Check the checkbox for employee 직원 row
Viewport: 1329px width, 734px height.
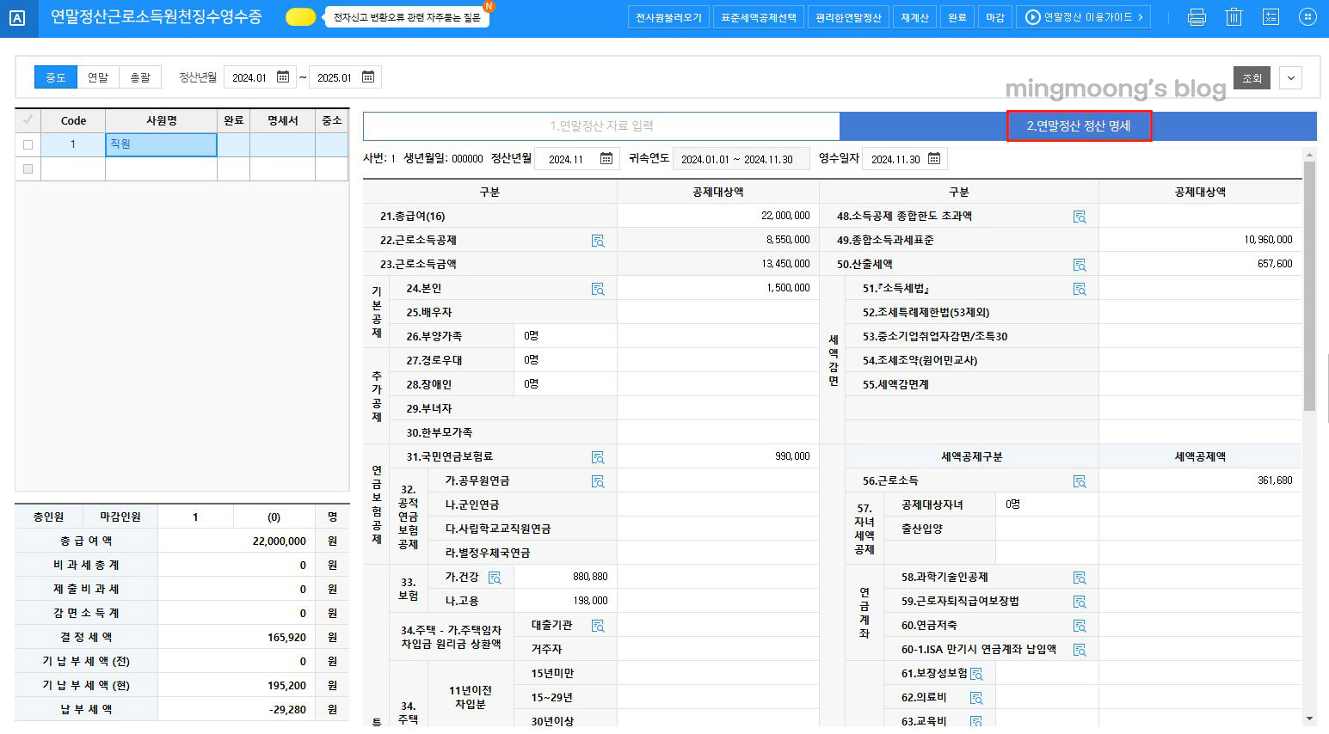coord(27,145)
